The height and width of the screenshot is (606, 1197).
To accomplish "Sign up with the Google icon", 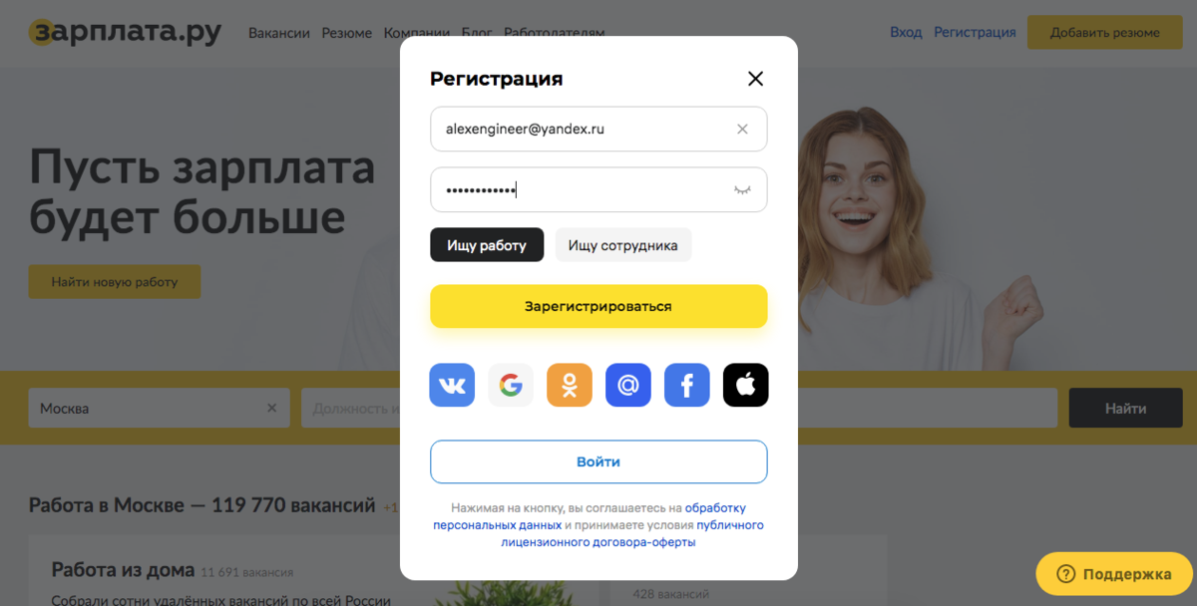I will [511, 385].
